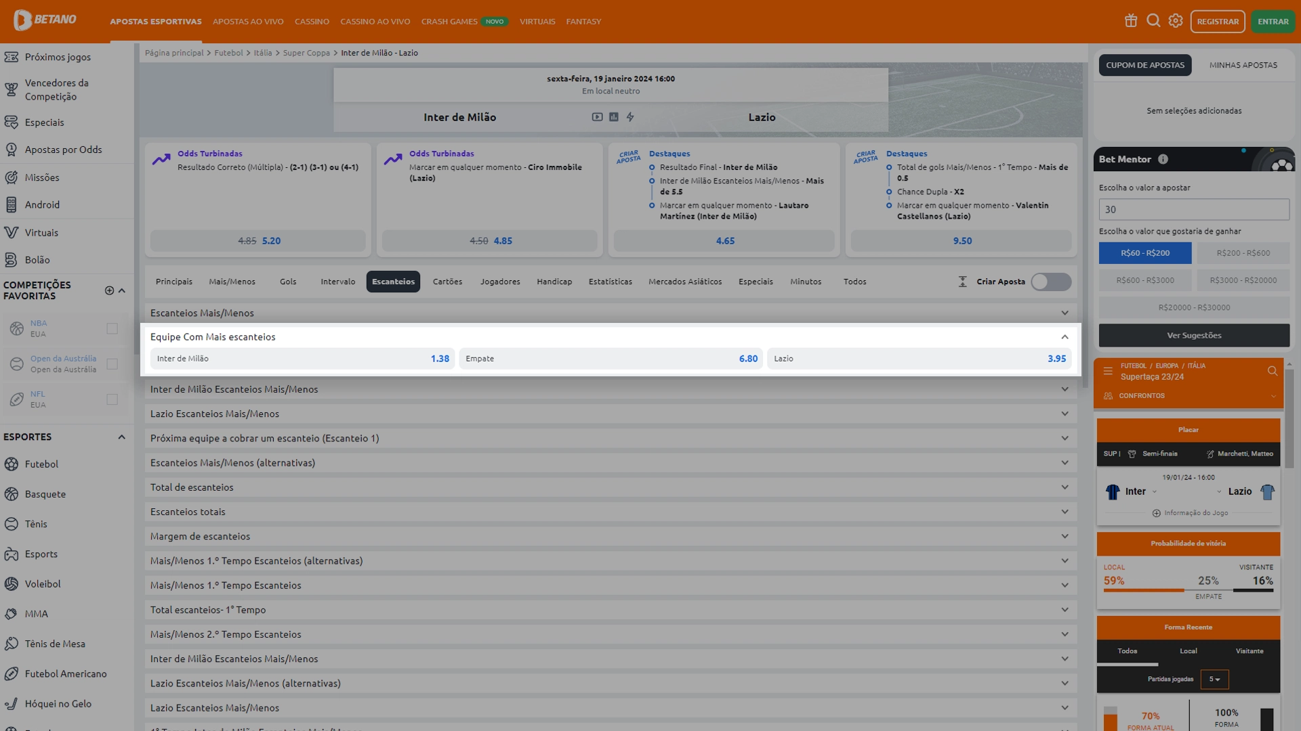Expand the Escanteios Mais/Menos market
Image resolution: width=1301 pixels, height=731 pixels.
(1065, 313)
